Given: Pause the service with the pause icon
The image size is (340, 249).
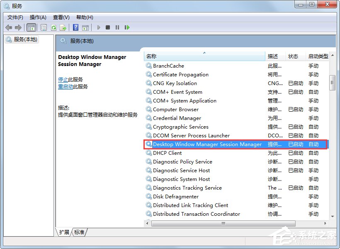Looking at the screenshot, I should point(117,27).
